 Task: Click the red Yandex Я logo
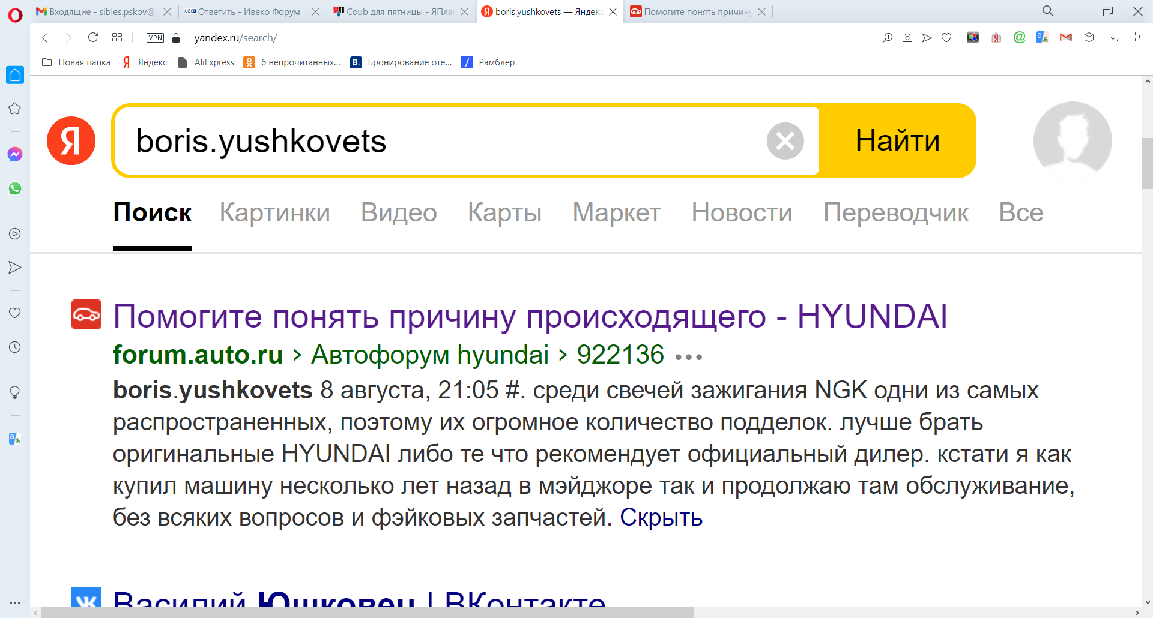[x=71, y=141]
